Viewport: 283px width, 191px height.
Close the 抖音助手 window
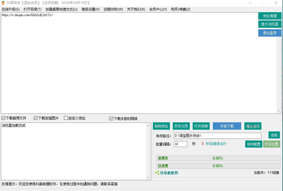[276, 3]
